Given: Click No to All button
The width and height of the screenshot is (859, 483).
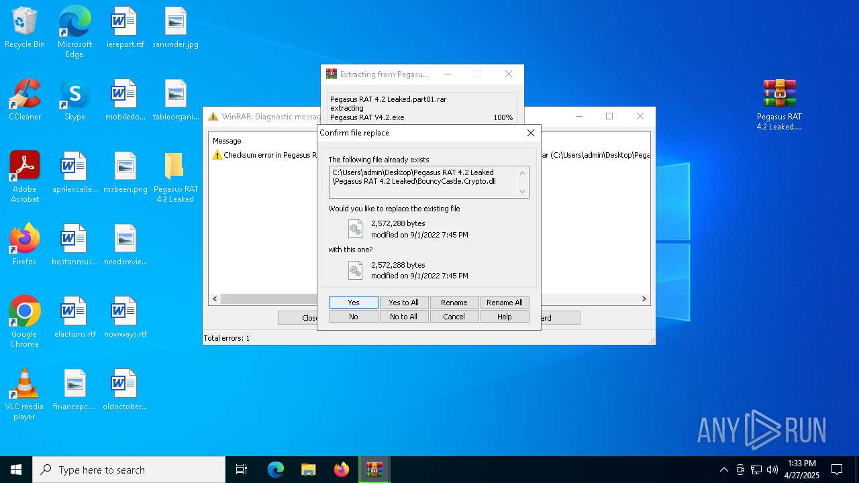Looking at the screenshot, I should [x=404, y=317].
